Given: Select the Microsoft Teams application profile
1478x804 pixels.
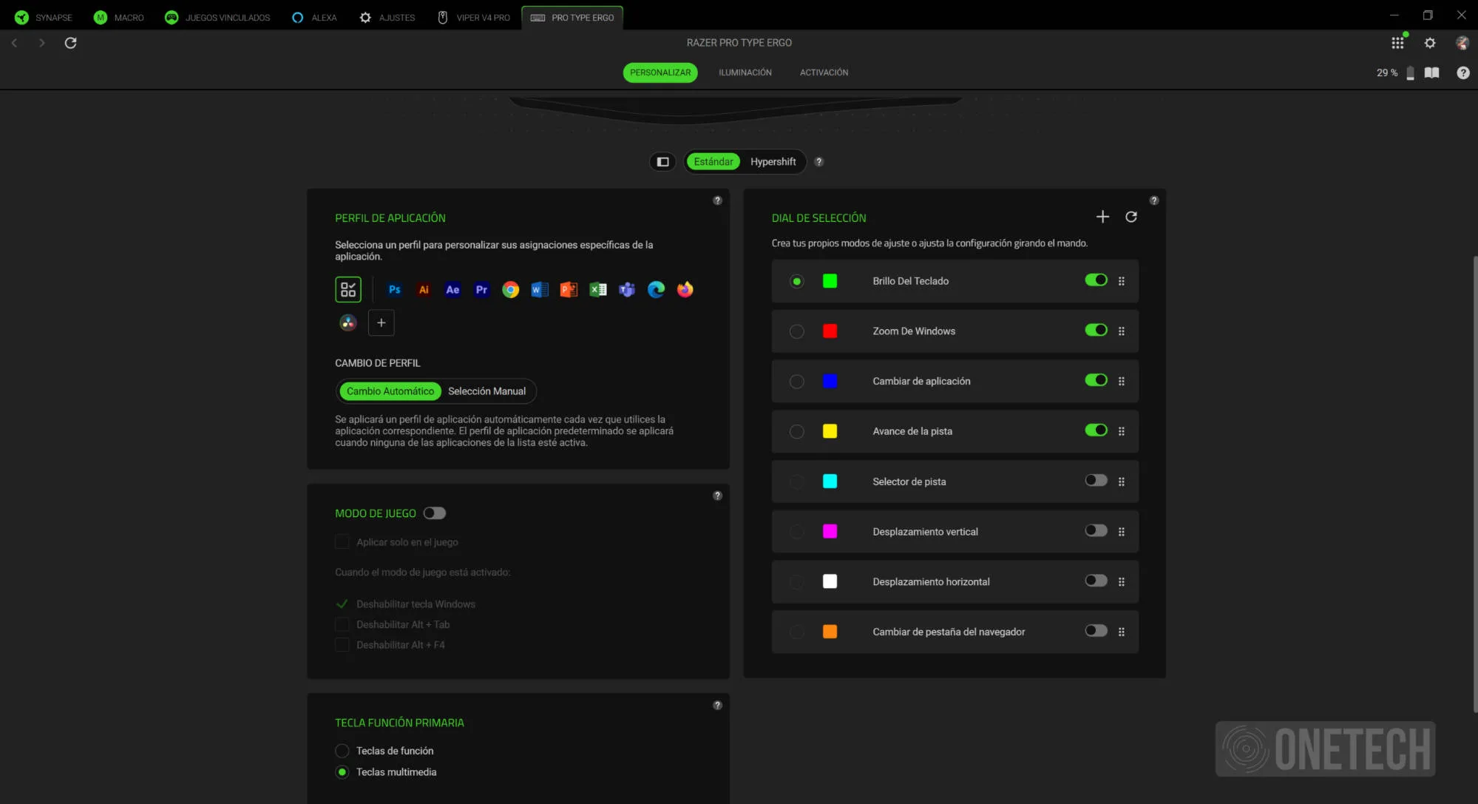Looking at the screenshot, I should pos(627,290).
